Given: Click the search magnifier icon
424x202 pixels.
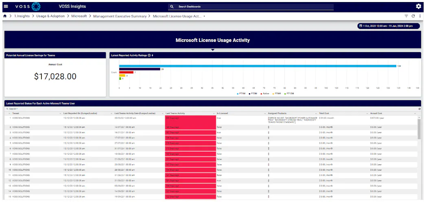Looking at the screenshot, I should pyautogui.click(x=172, y=7).
